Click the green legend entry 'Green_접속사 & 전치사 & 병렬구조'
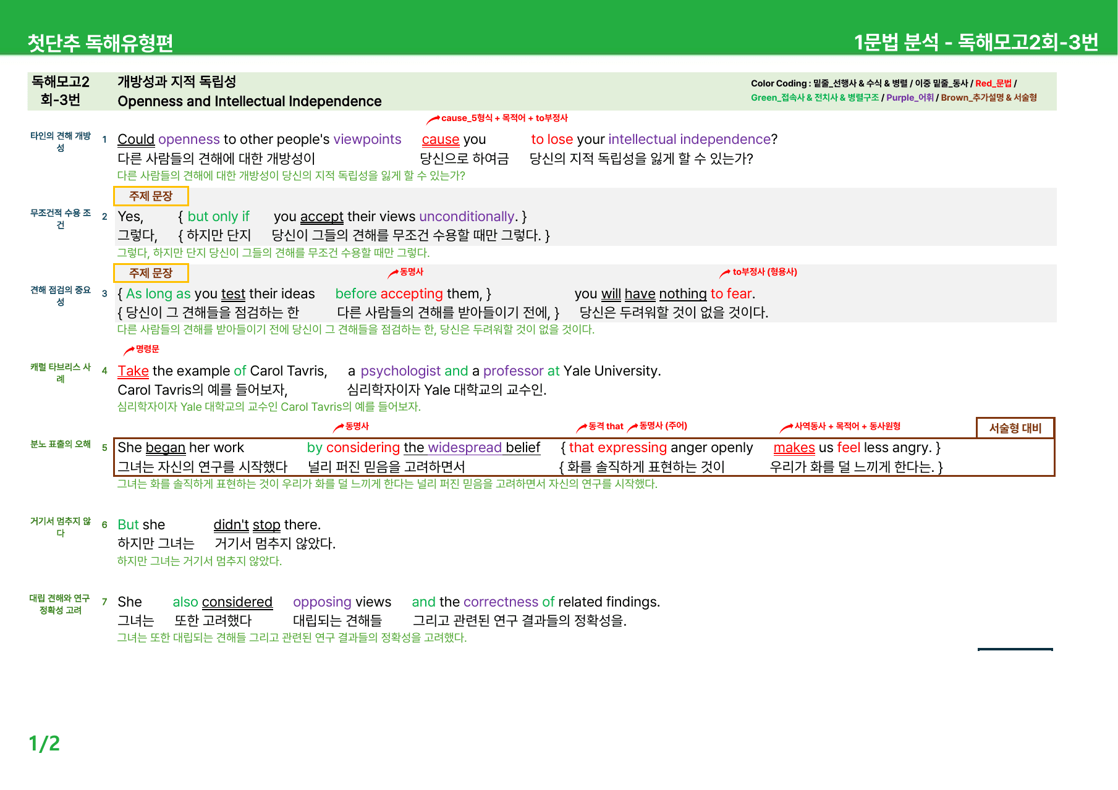 (x=815, y=98)
